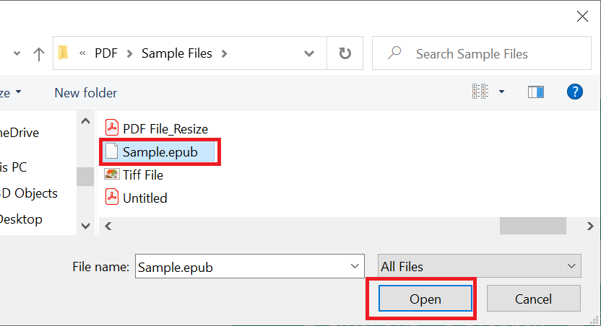
Task: Toggle the preview pane icon
Action: [535, 92]
